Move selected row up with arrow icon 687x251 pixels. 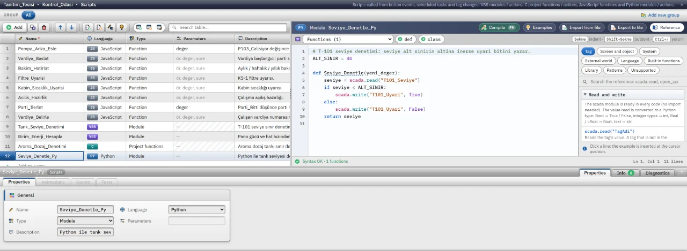[x=60, y=27]
